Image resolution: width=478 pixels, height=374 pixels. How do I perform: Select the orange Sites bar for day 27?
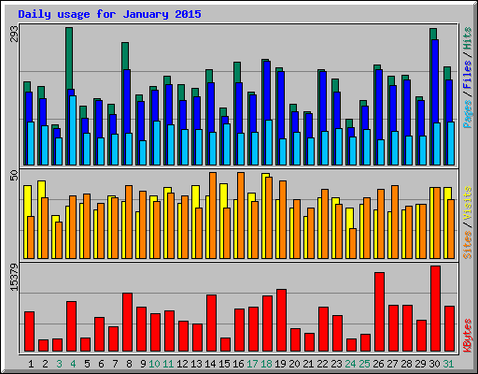click(x=395, y=222)
